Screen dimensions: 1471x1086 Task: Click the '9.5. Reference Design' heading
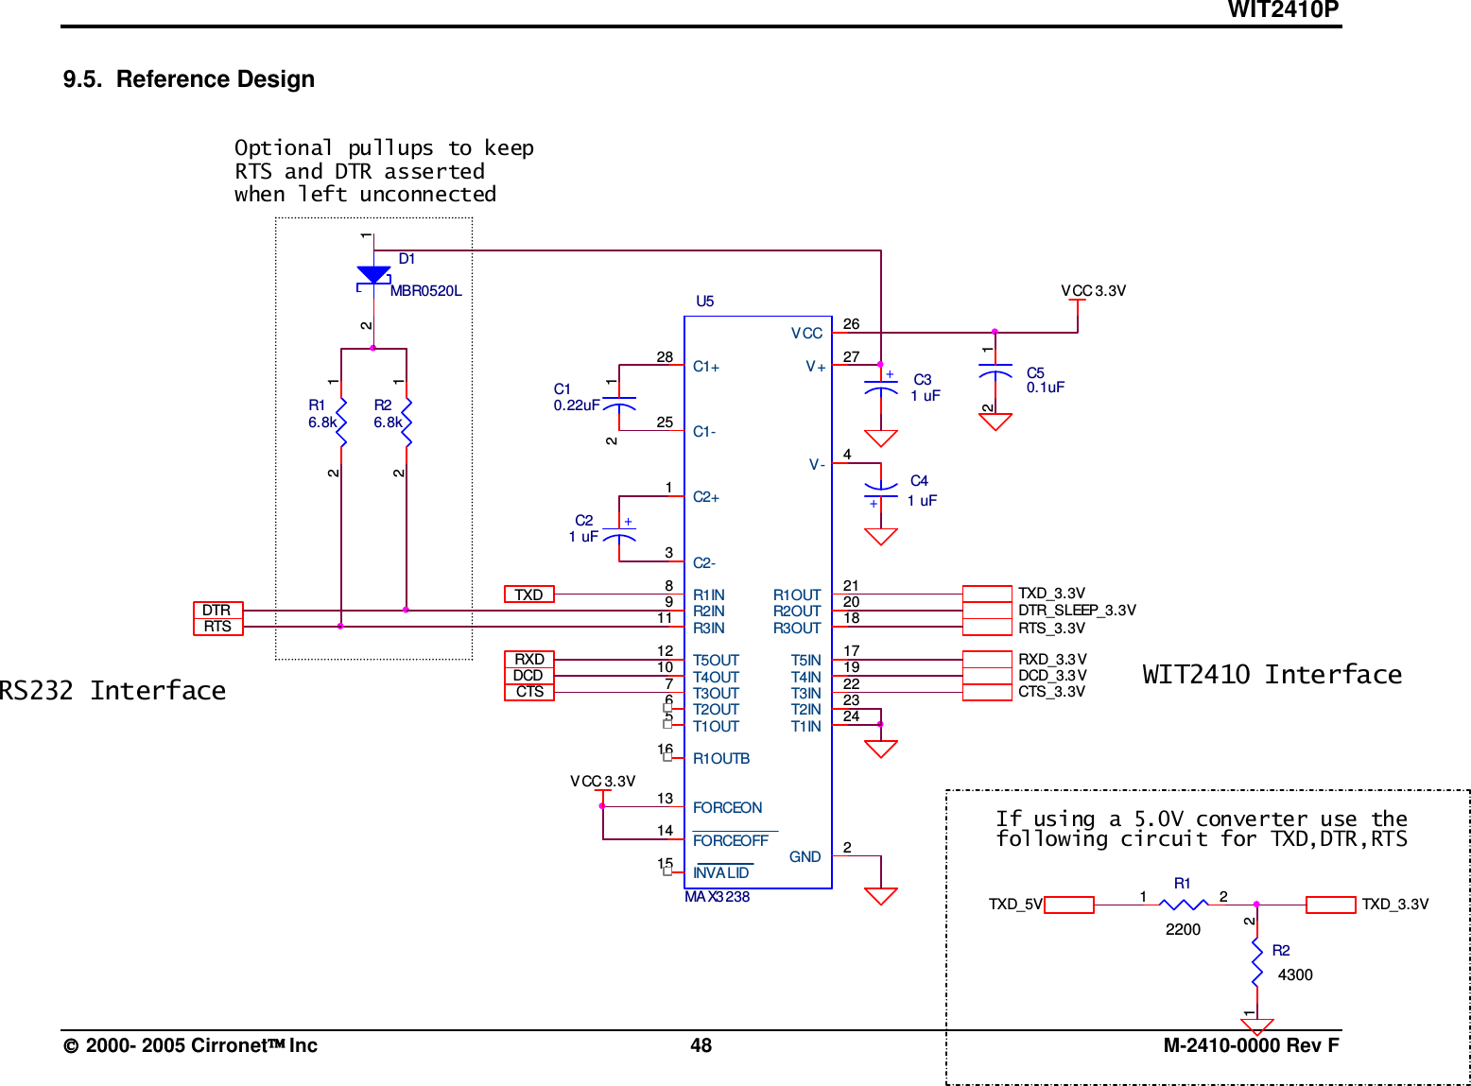[189, 79]
